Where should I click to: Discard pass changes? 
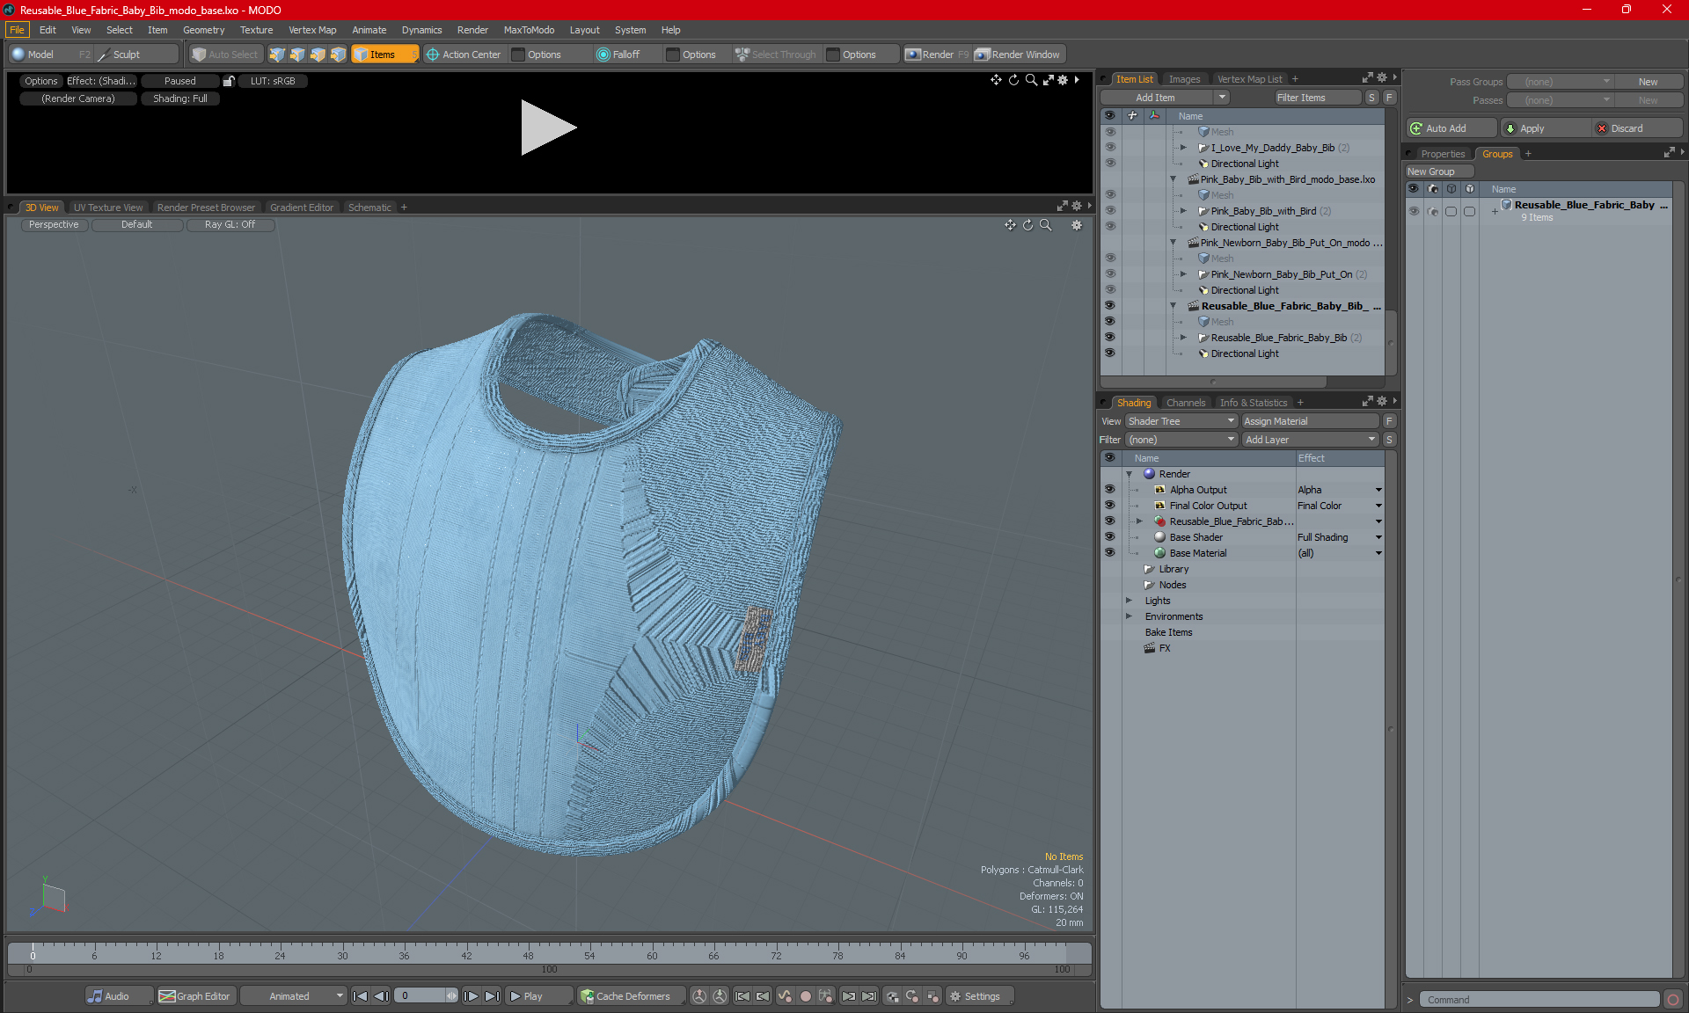tap(1637, 128)
